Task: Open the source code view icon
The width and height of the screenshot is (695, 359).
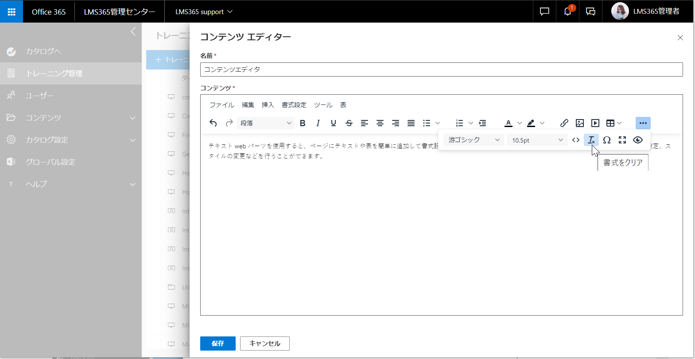Action: pos(576,140)
